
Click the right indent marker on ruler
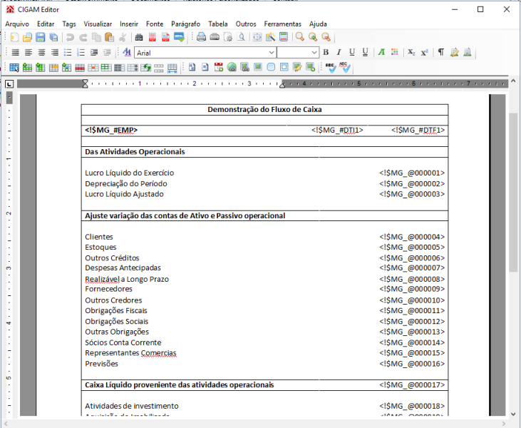282,85
